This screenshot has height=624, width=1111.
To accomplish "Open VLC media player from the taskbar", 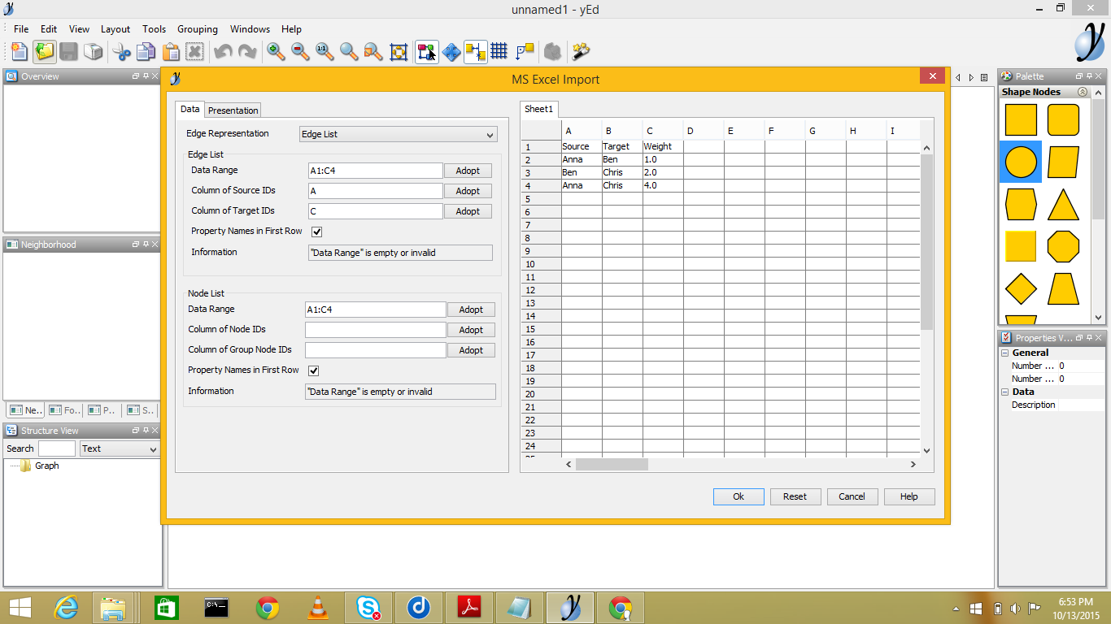I will pos(318,608).
